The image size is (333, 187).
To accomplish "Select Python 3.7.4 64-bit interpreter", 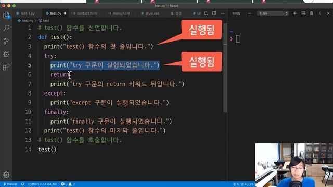I will pos(42,184).
